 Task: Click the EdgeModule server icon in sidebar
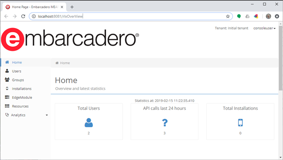(x=7, y=97)
